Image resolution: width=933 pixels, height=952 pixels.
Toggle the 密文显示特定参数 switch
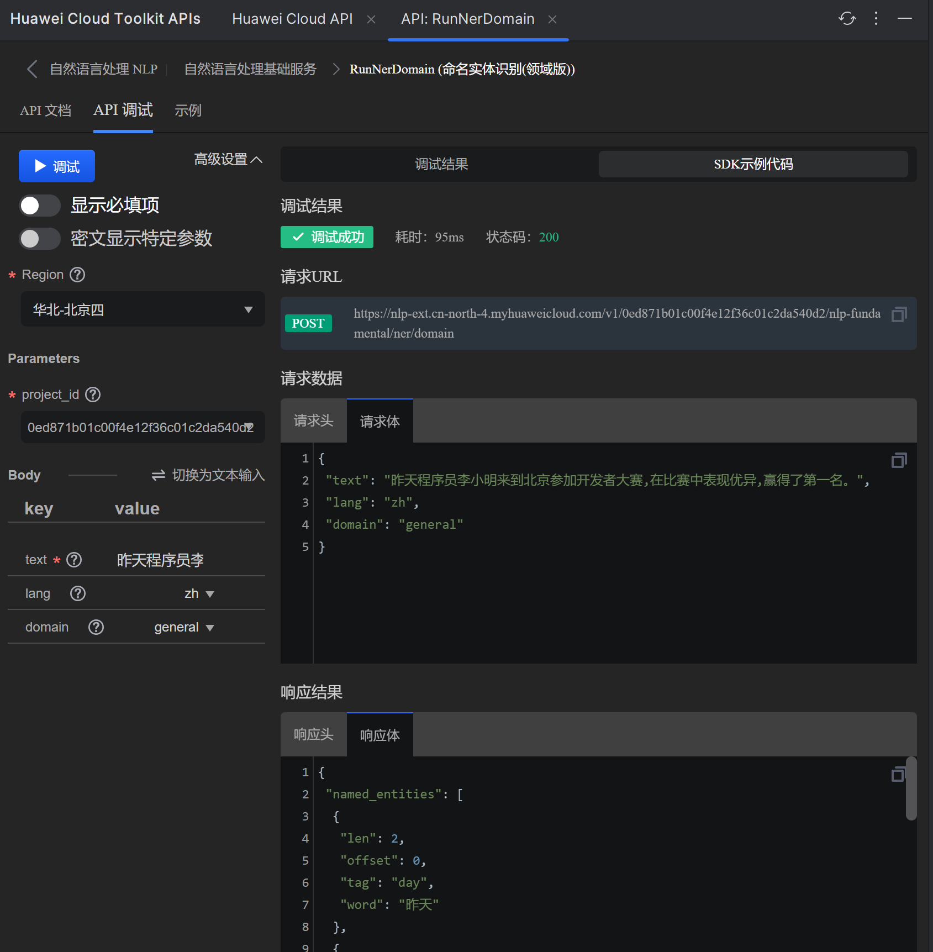40,239
